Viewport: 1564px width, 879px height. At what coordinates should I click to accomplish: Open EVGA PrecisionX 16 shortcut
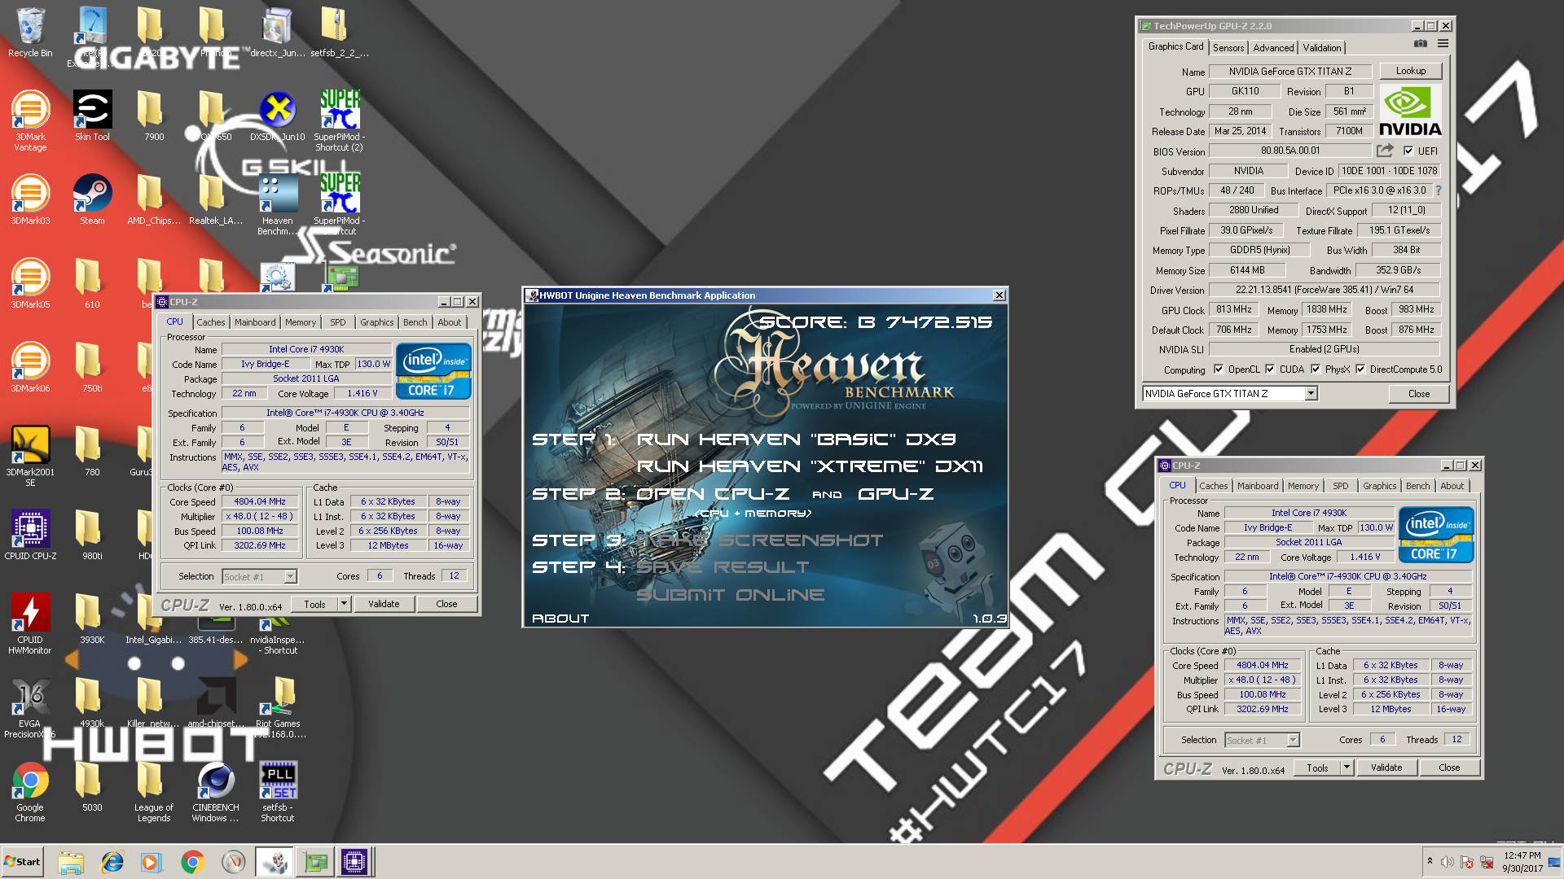(x=30, y=707)
